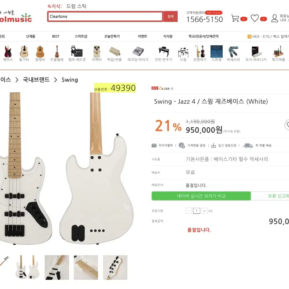
Task: Go to 국내브랜드 breadcrumb link
Action: tap(36, 80)
